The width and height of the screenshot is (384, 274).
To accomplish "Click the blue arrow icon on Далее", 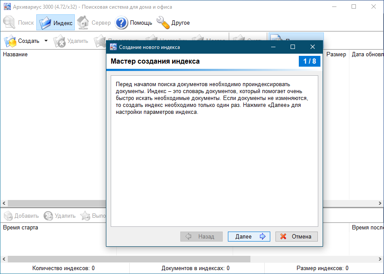I will coord(262,236).
